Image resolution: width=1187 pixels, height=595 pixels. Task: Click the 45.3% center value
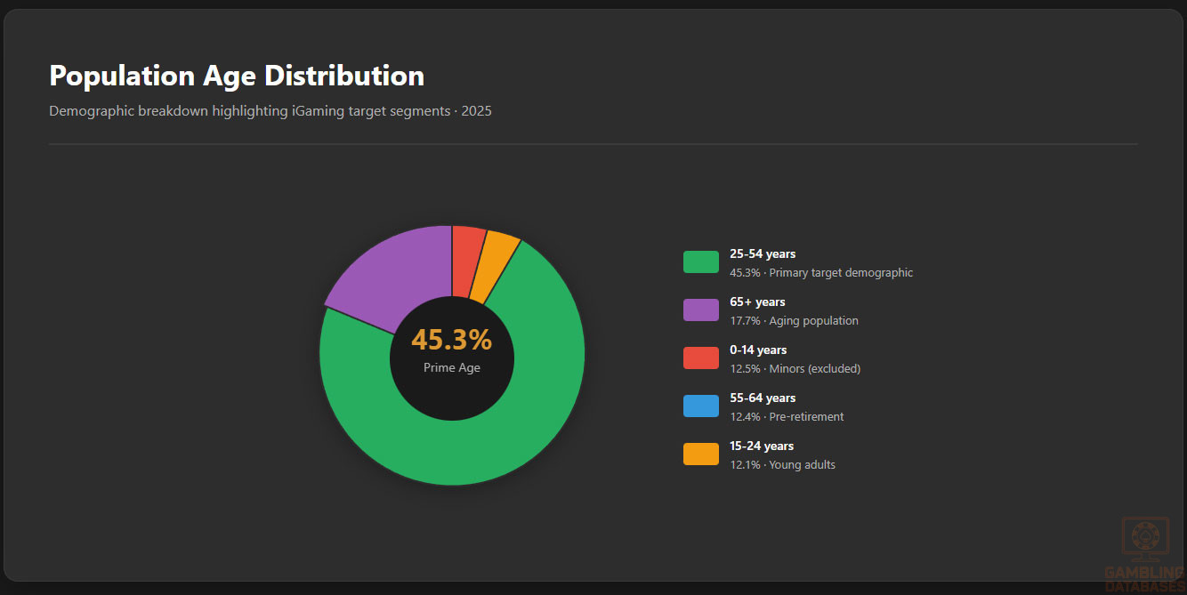[451, 340]
